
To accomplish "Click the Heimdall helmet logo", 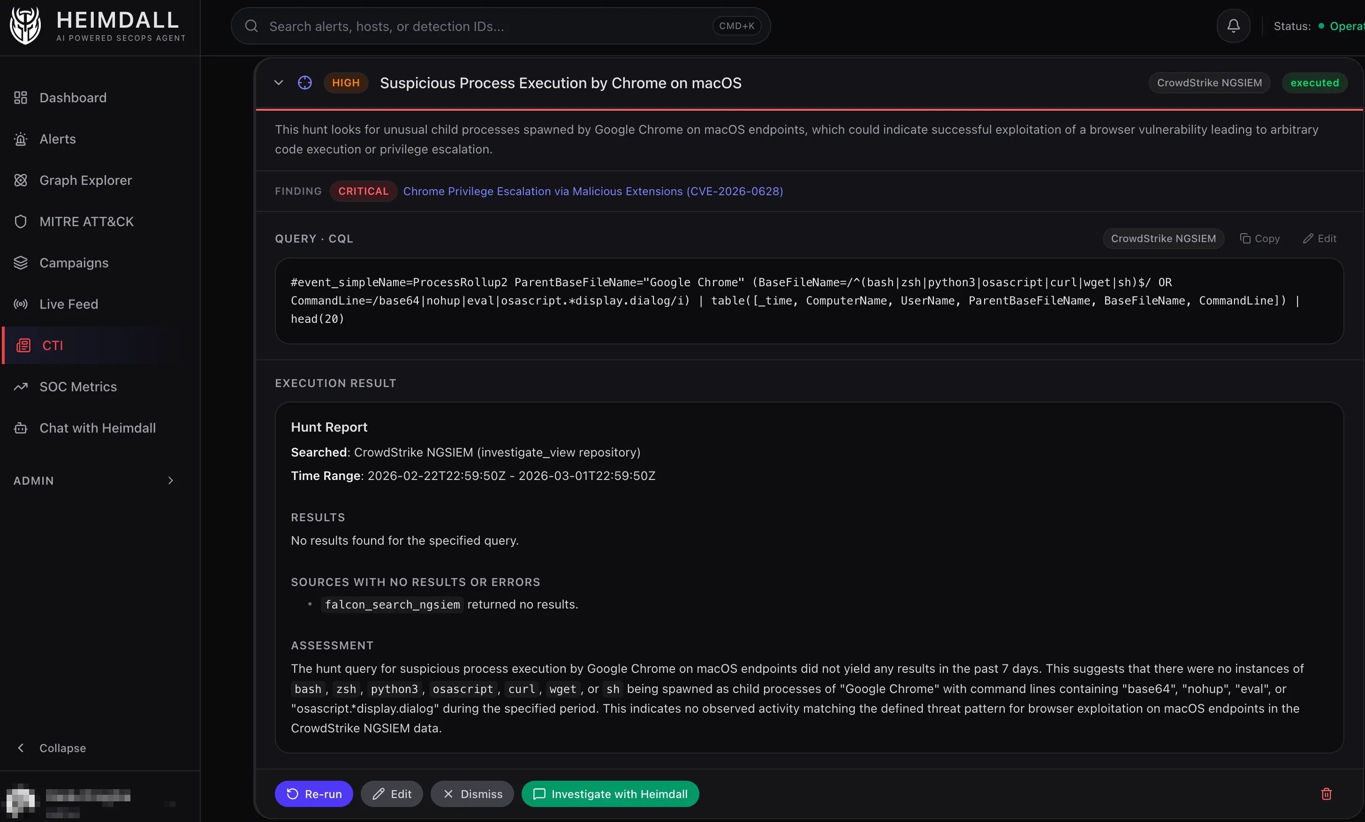I will [25, 25].
